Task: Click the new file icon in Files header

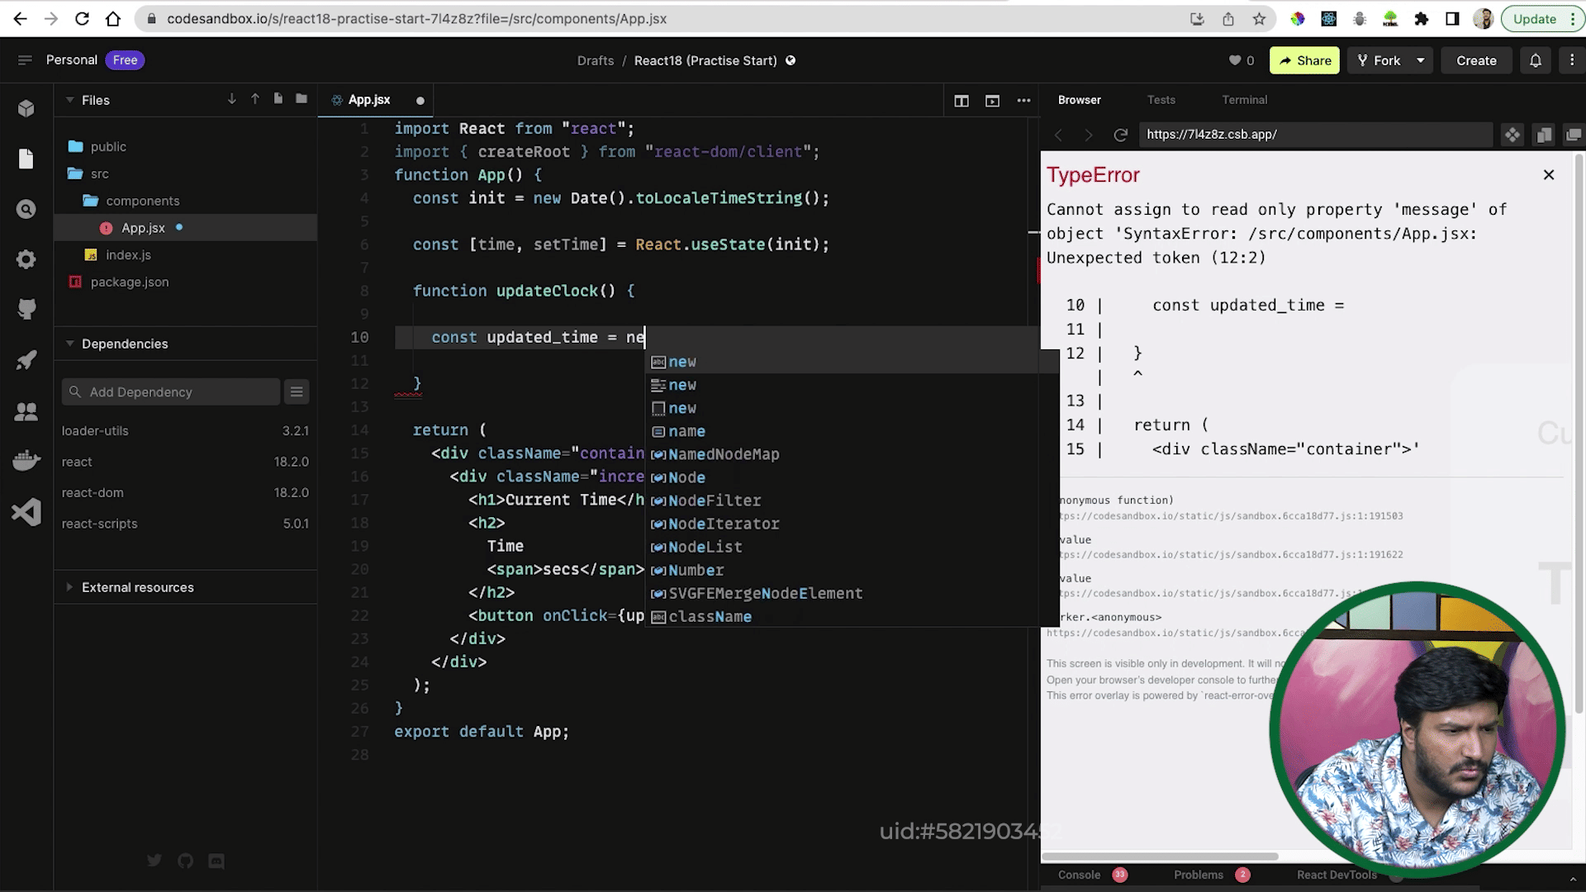Action: click(x=278, y=99)
